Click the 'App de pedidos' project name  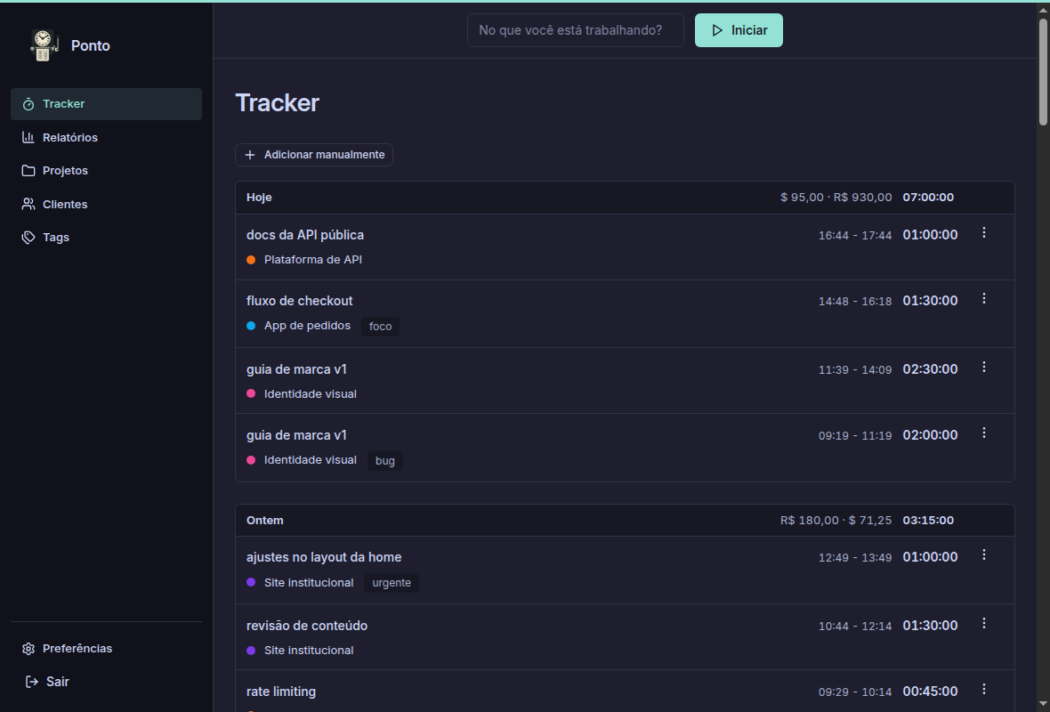(x=307, y=326)
